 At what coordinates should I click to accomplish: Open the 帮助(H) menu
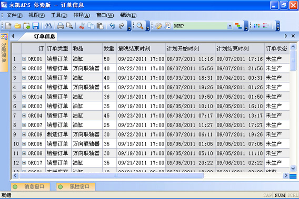pos(128,15)
